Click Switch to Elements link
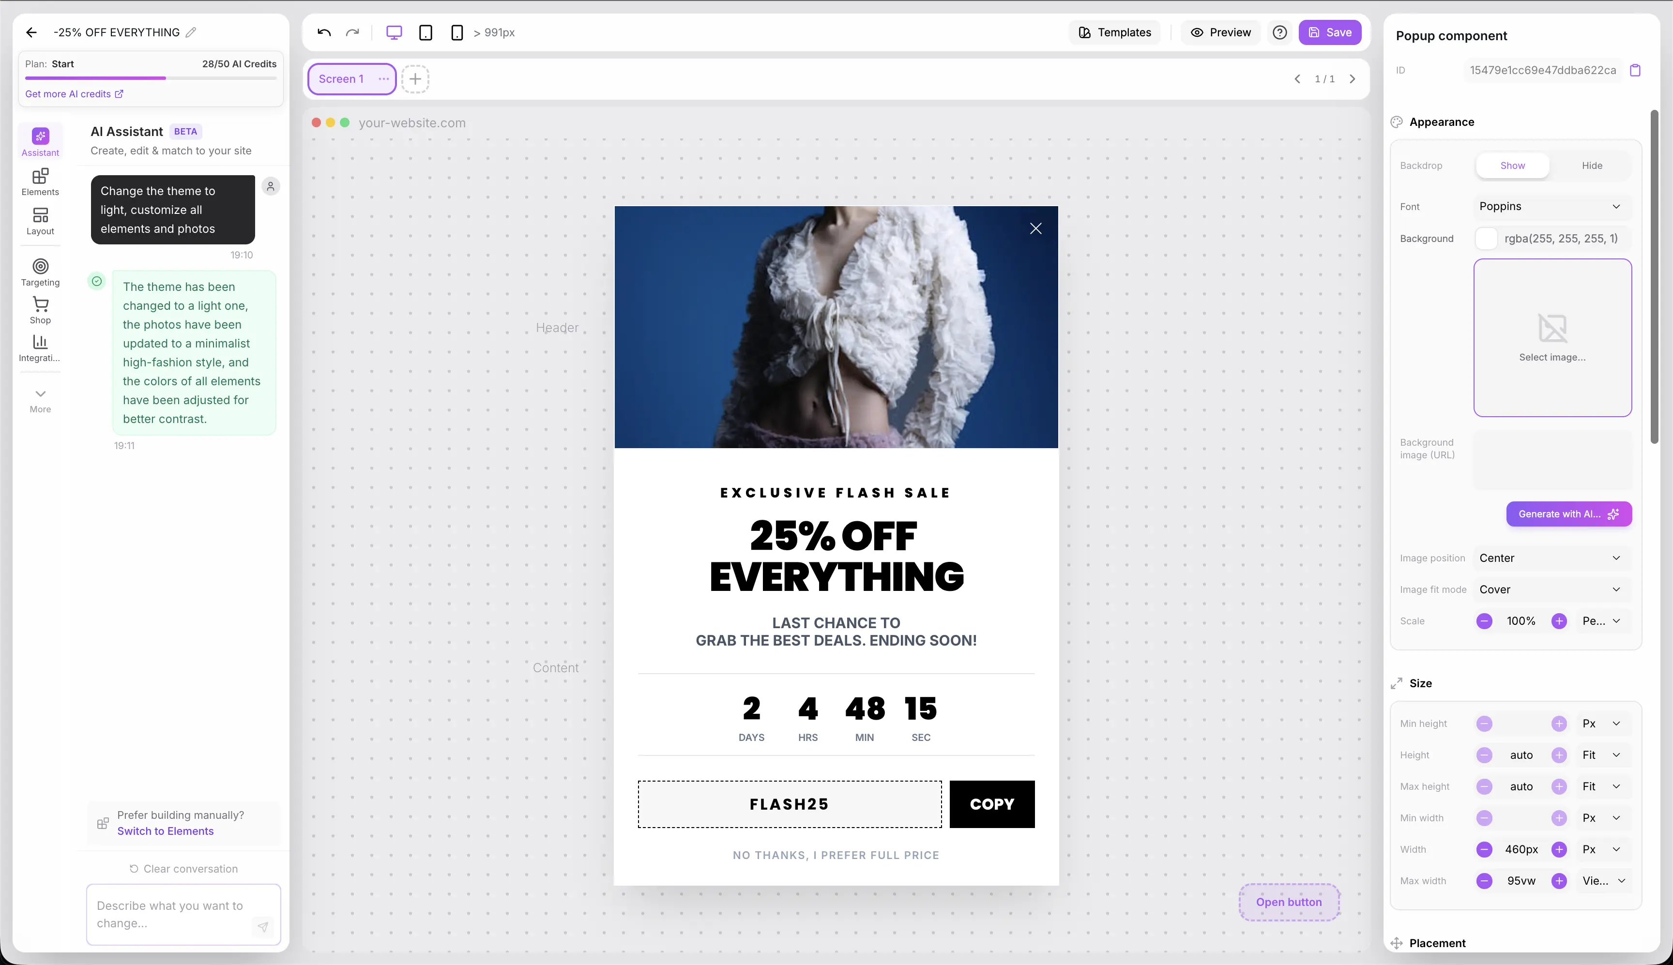Viewport: 1673px width, 965px height. (x=165, y=831)
